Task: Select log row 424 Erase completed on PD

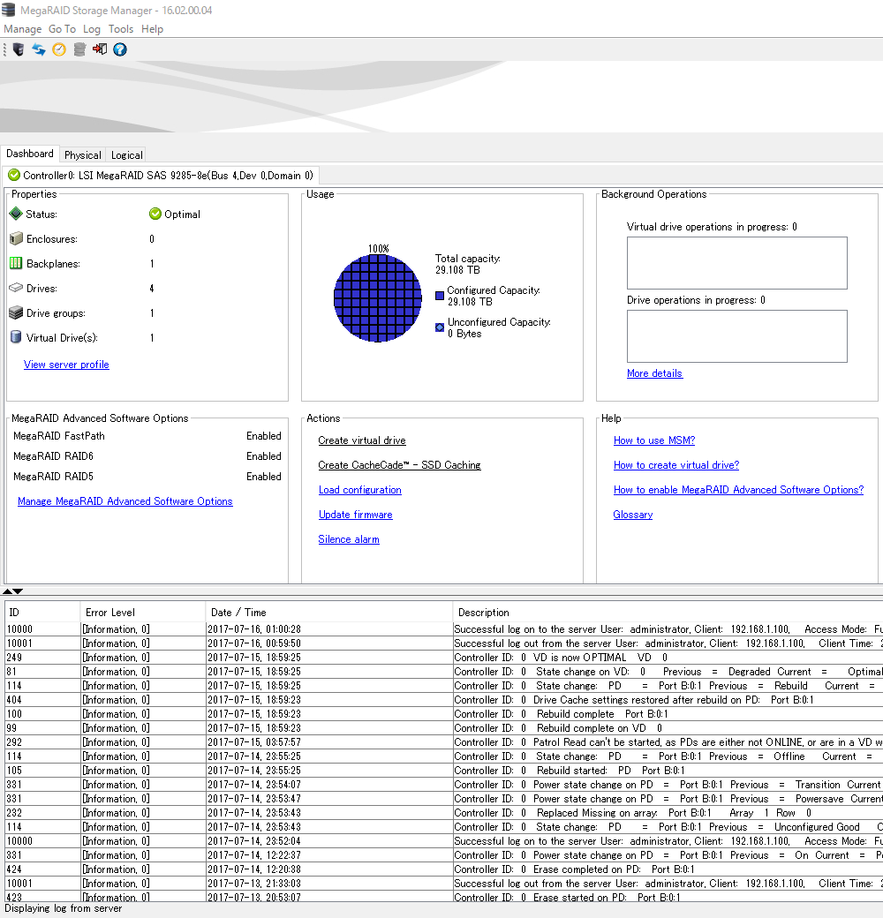Action: point(444,869)
